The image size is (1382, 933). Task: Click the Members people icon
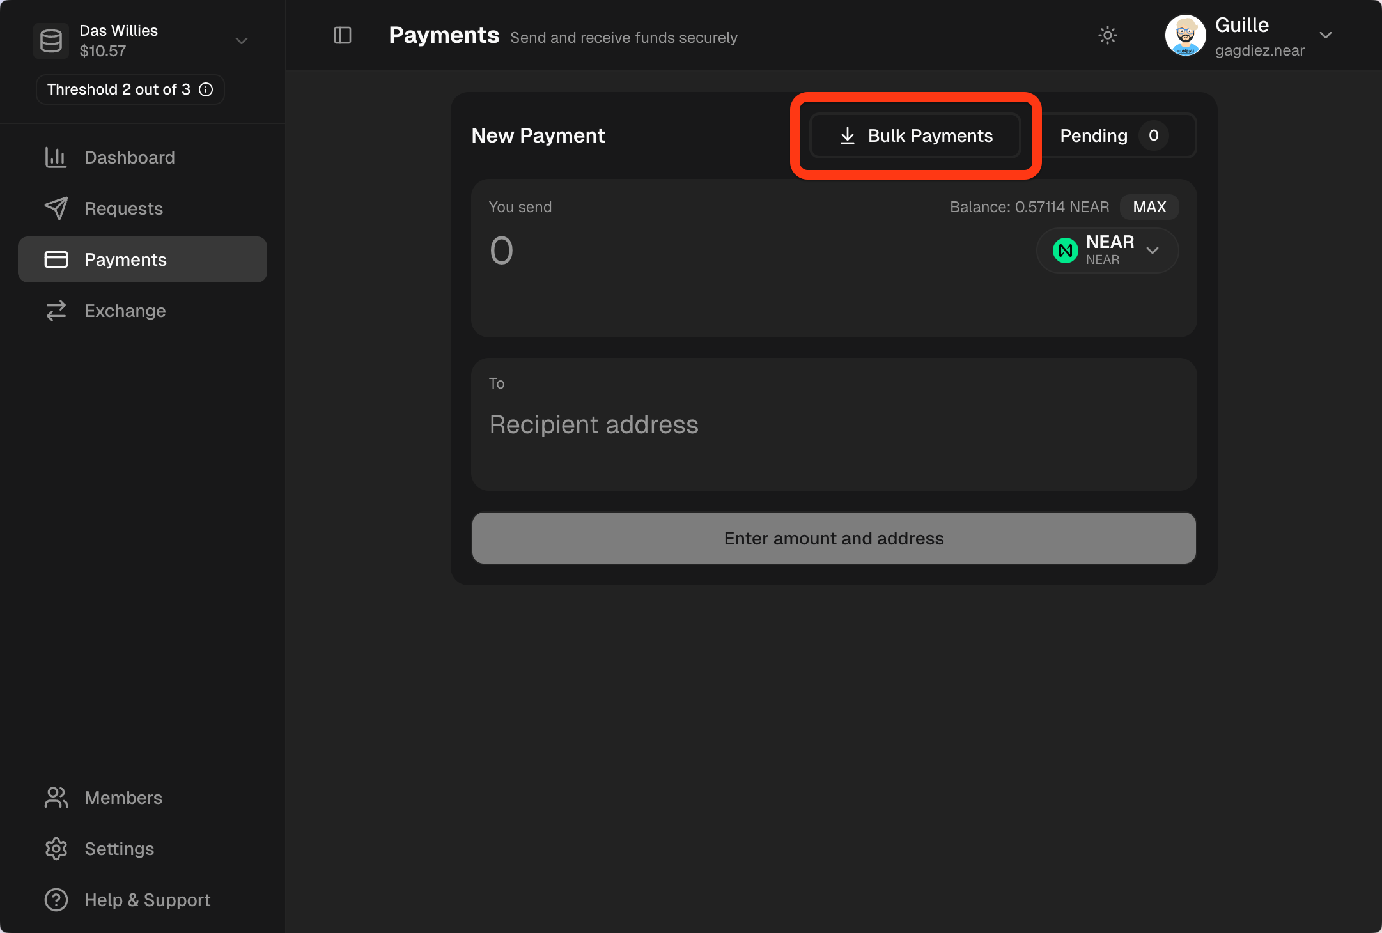(x=56, y=798)
